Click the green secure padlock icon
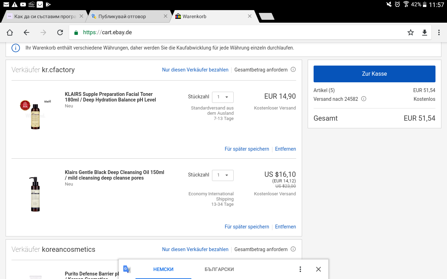The image size is (447, 279). [x=76, y=32]
